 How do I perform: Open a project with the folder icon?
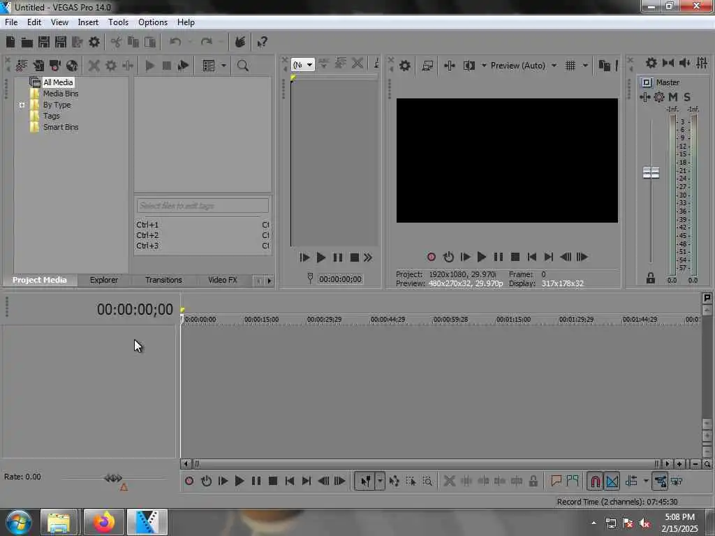(x=27, y=43)
